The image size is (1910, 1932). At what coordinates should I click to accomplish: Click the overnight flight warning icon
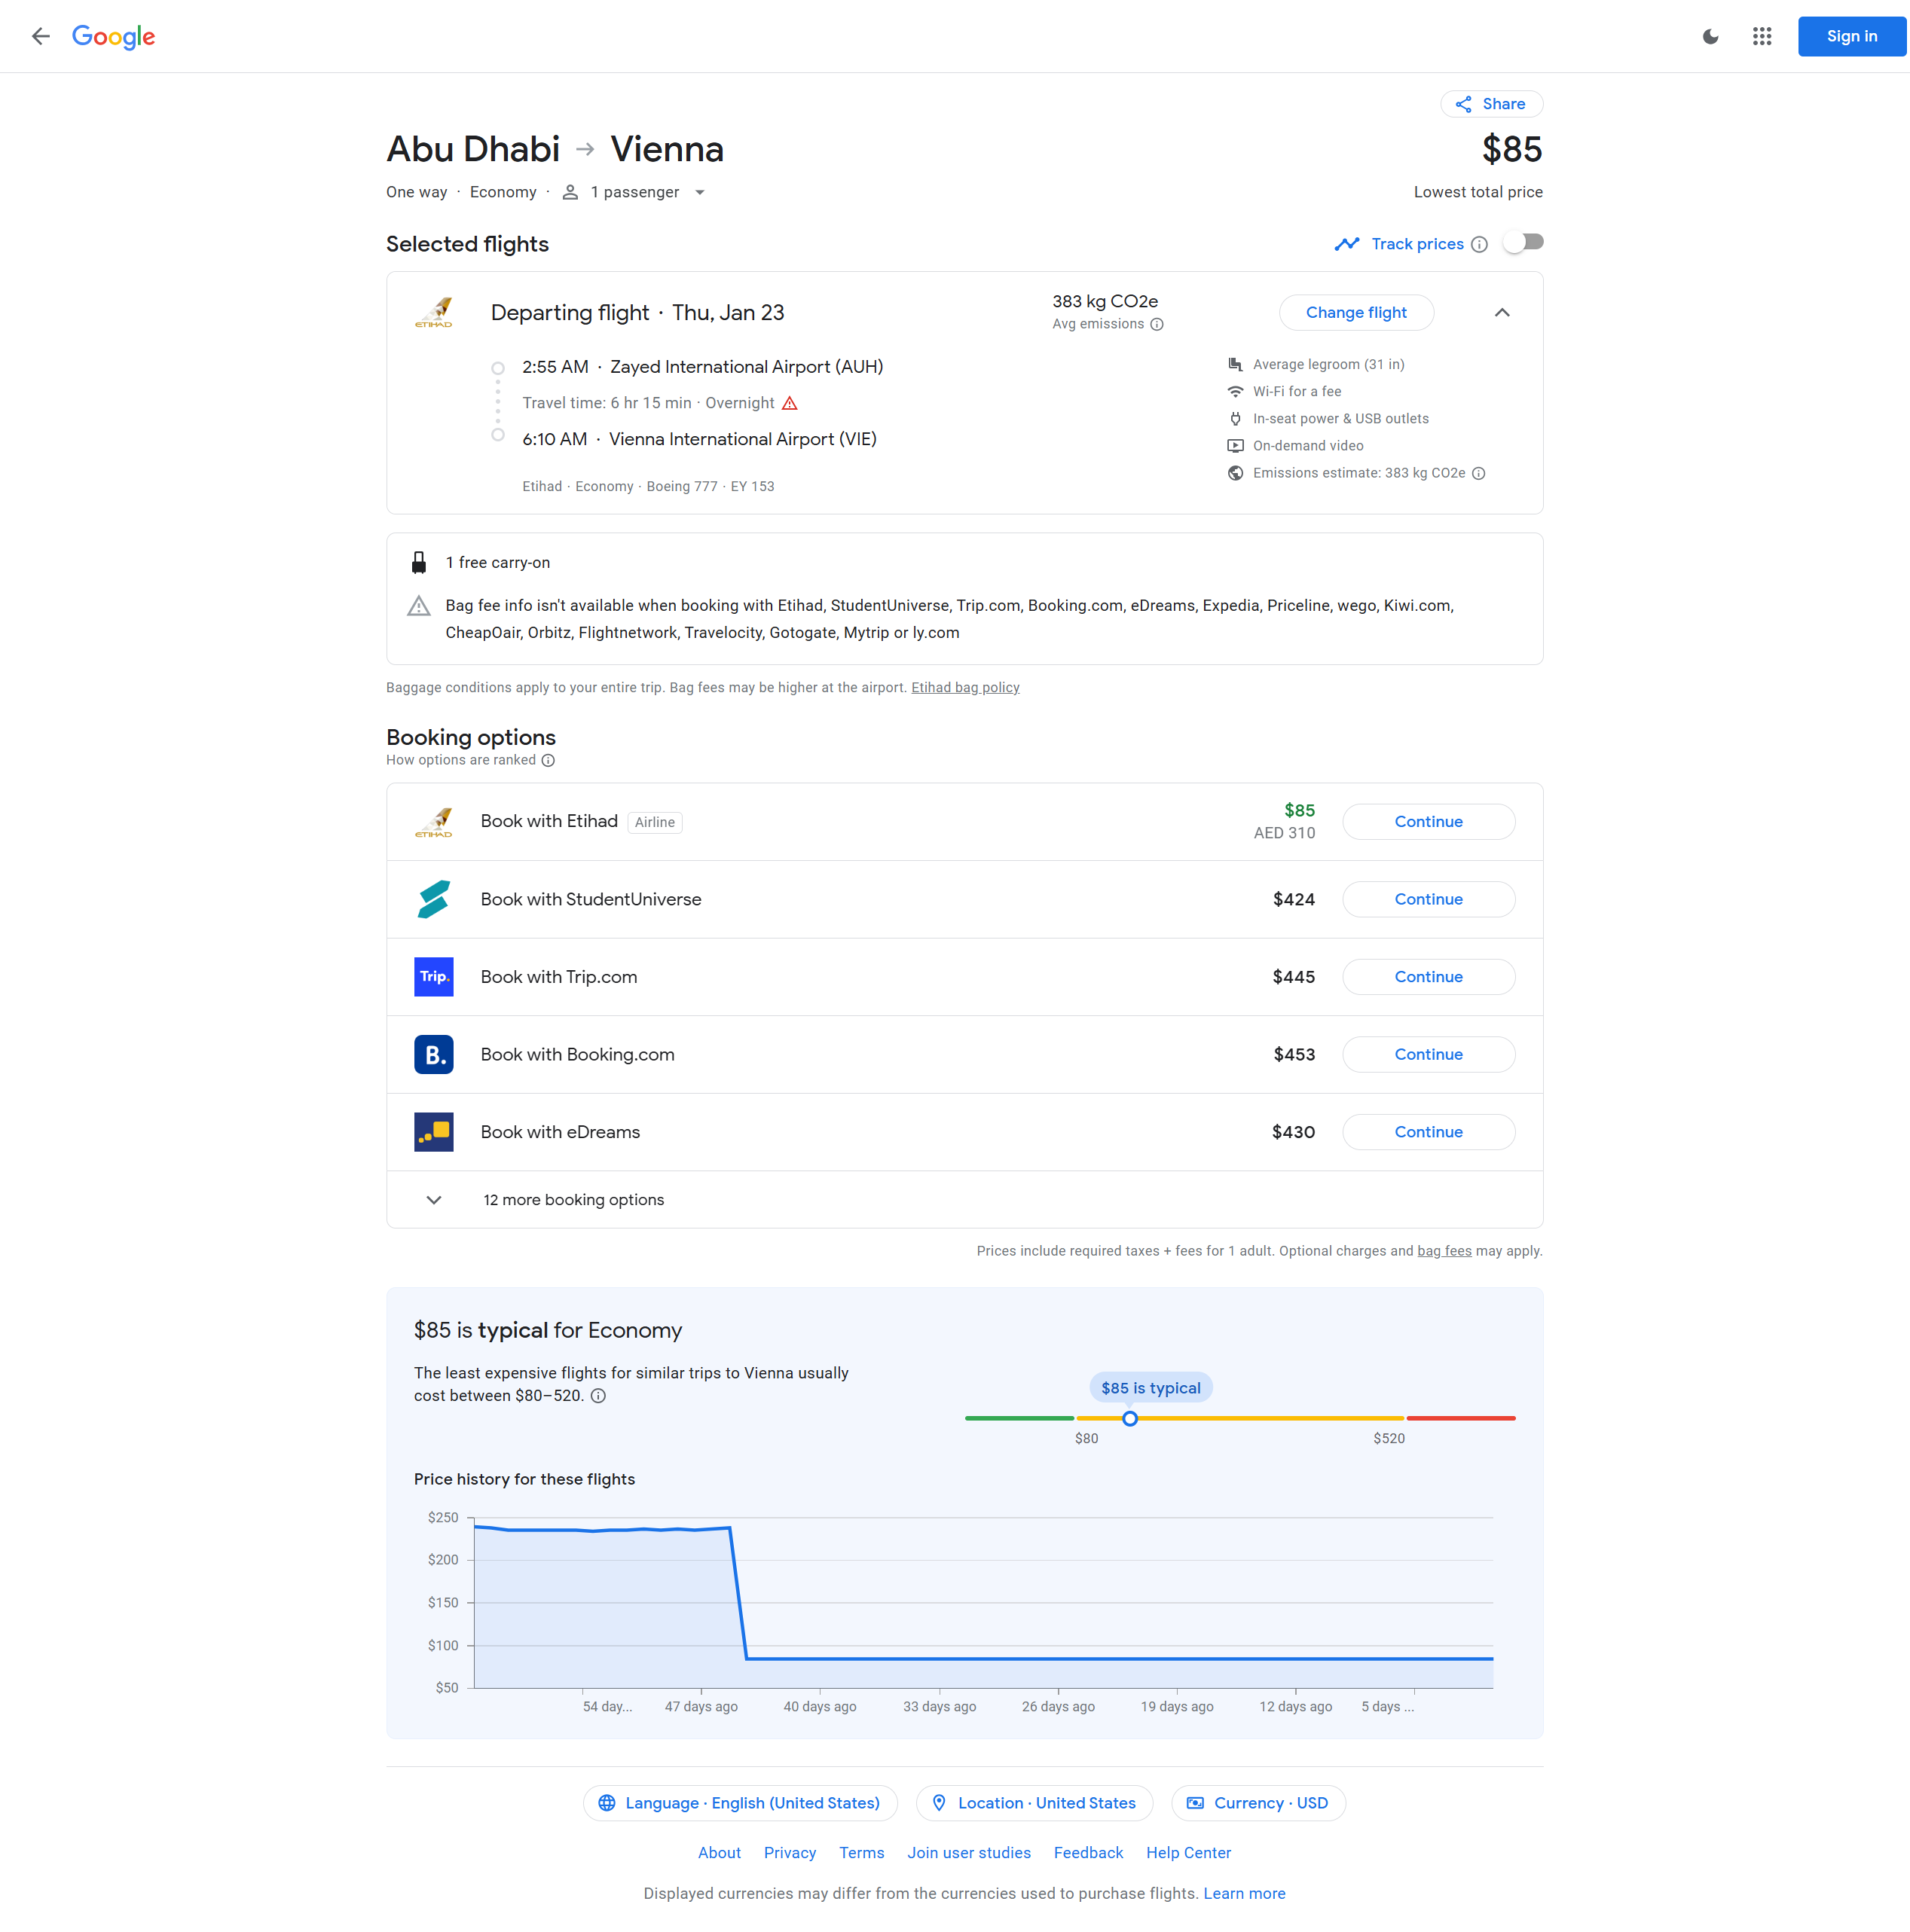tap(790, 403)
